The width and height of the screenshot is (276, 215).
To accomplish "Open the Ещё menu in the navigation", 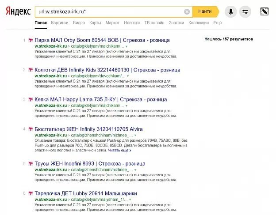I will [218, 22].
